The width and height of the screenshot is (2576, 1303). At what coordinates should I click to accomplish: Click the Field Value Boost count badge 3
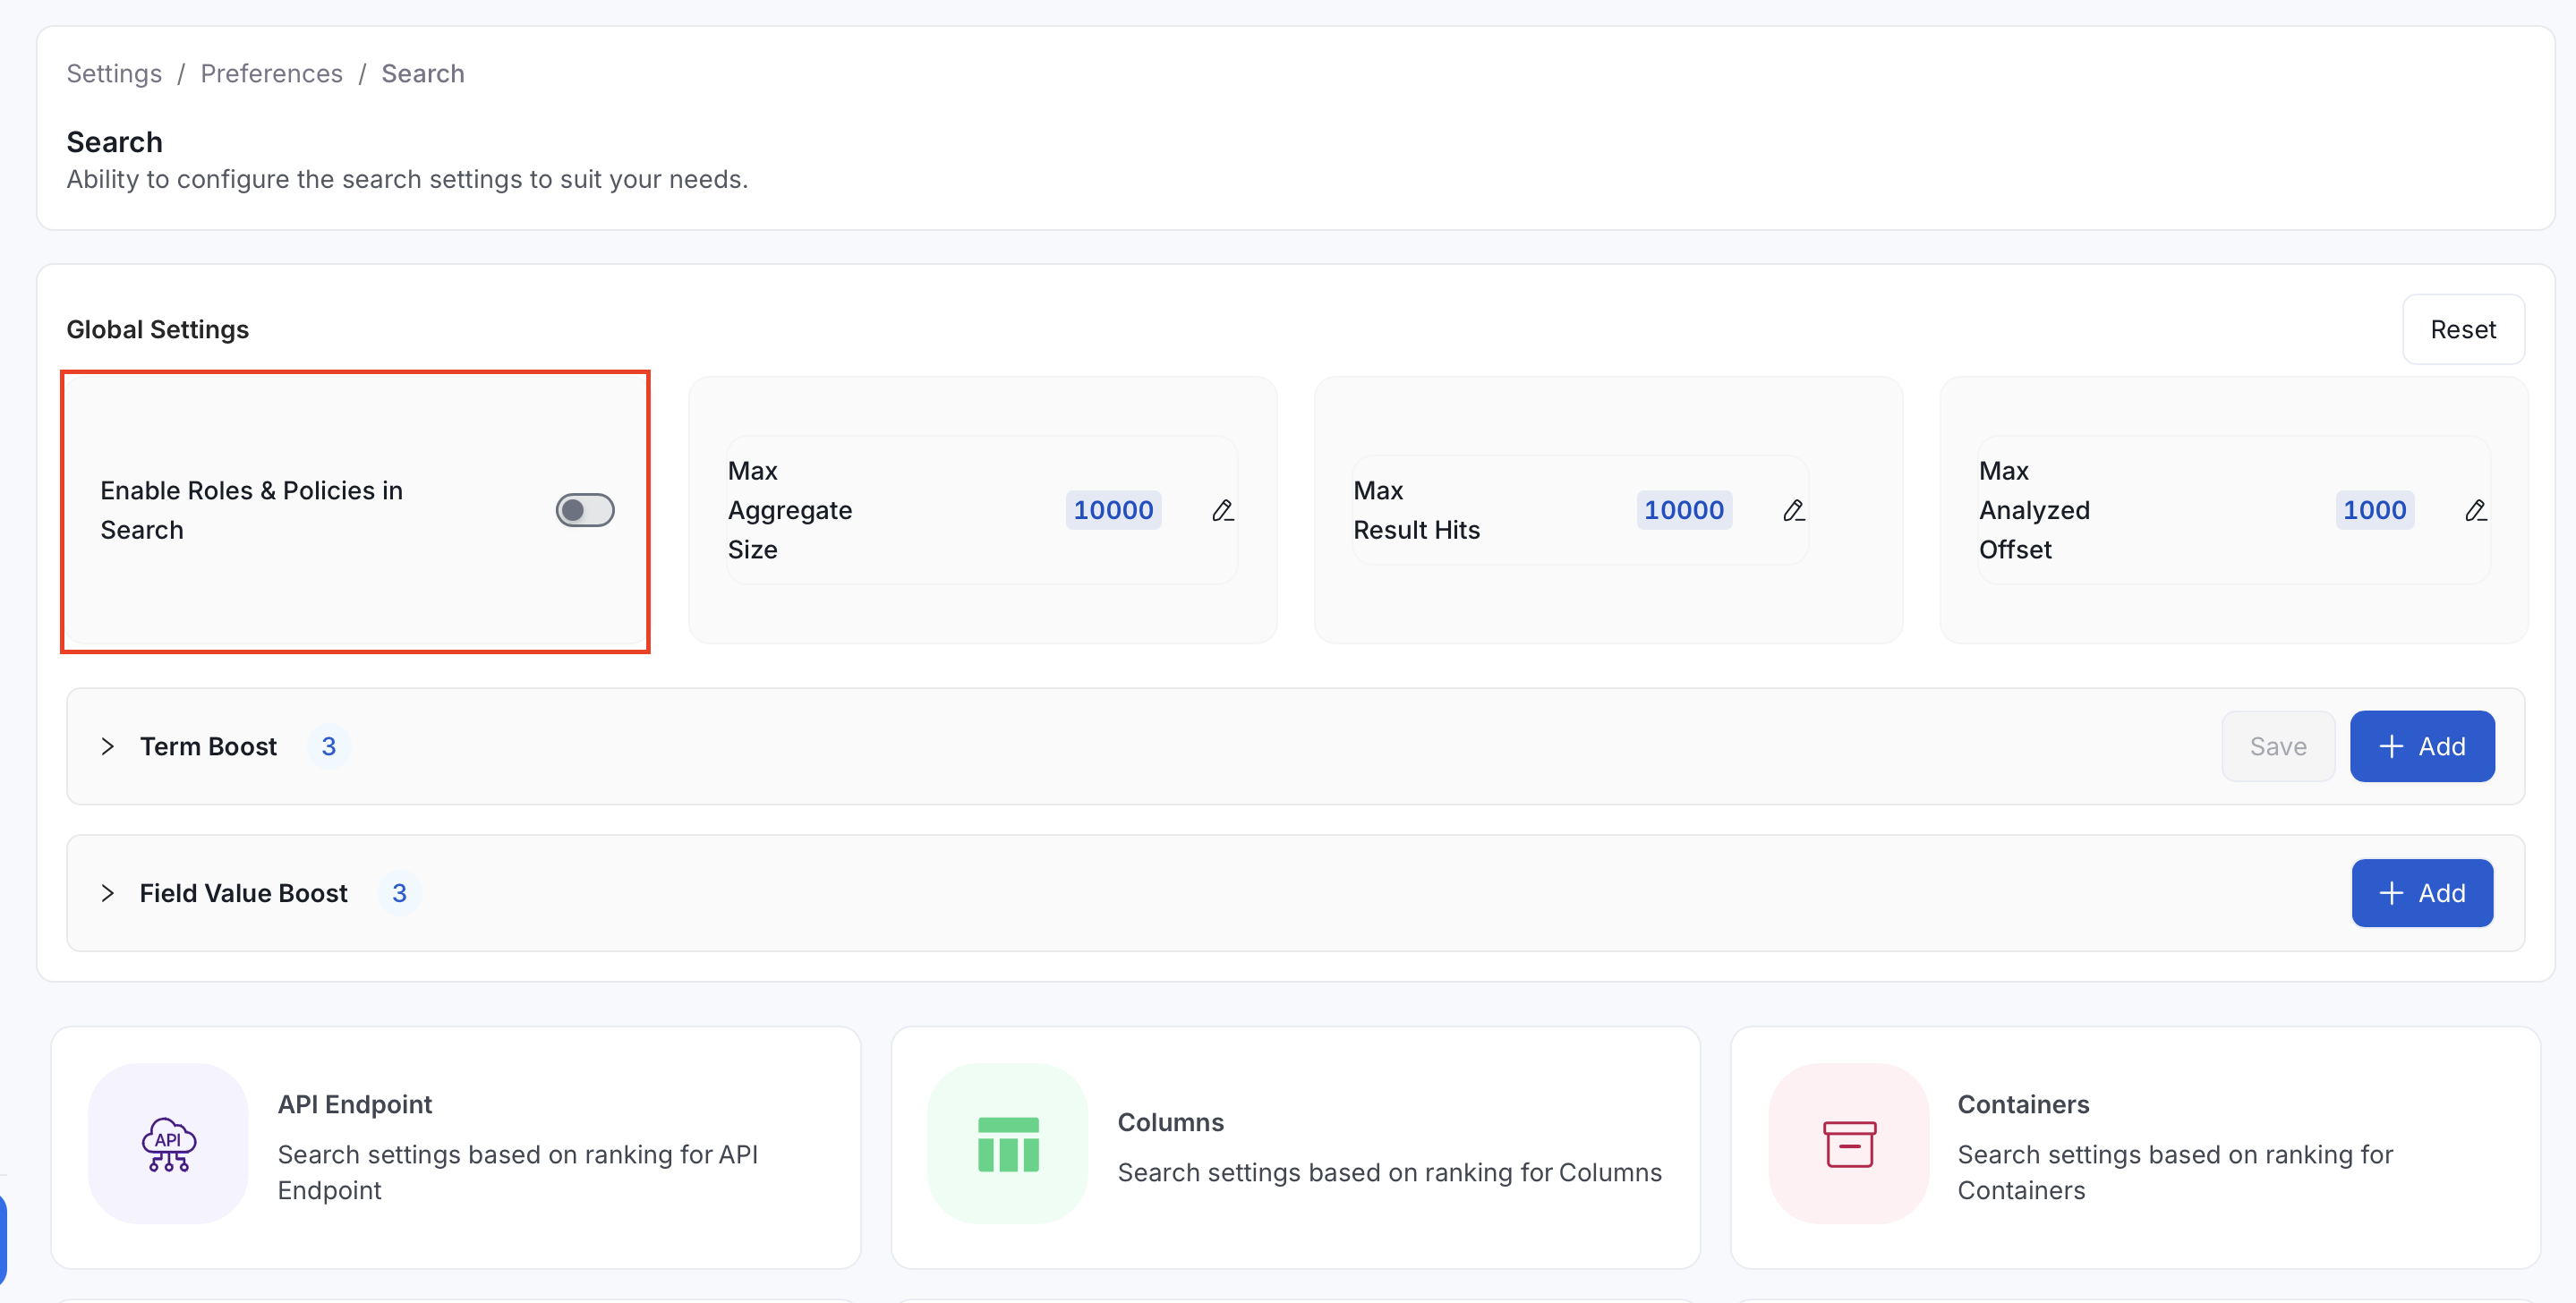[399, 893]
